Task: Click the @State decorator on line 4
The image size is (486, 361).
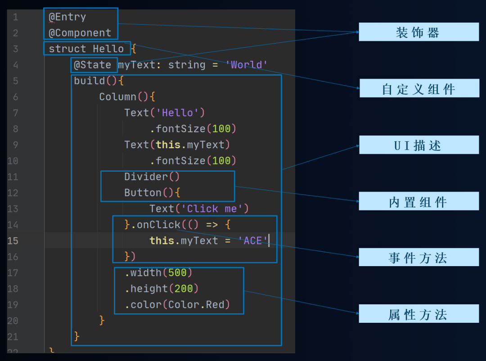Action: coord(92,65)
